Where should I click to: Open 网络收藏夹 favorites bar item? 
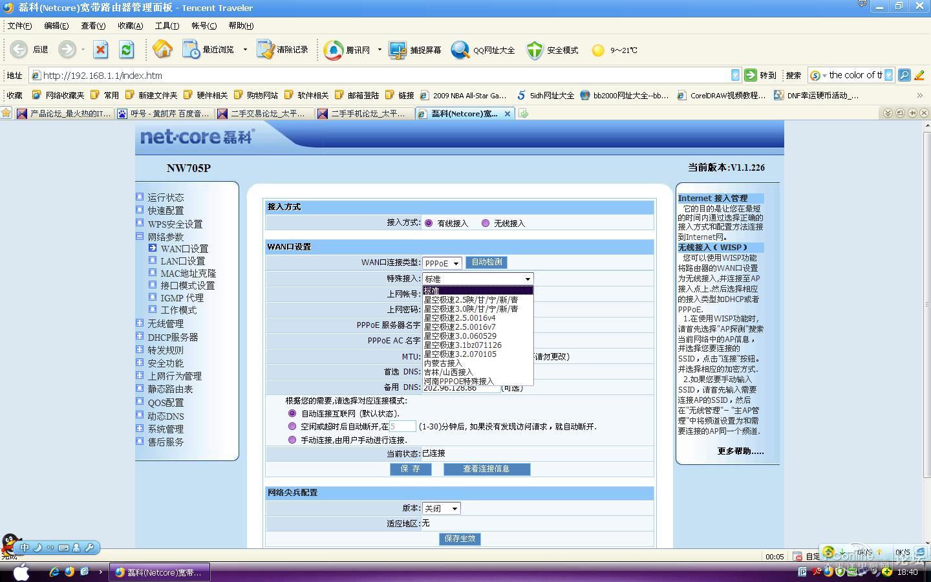[58, 95]
